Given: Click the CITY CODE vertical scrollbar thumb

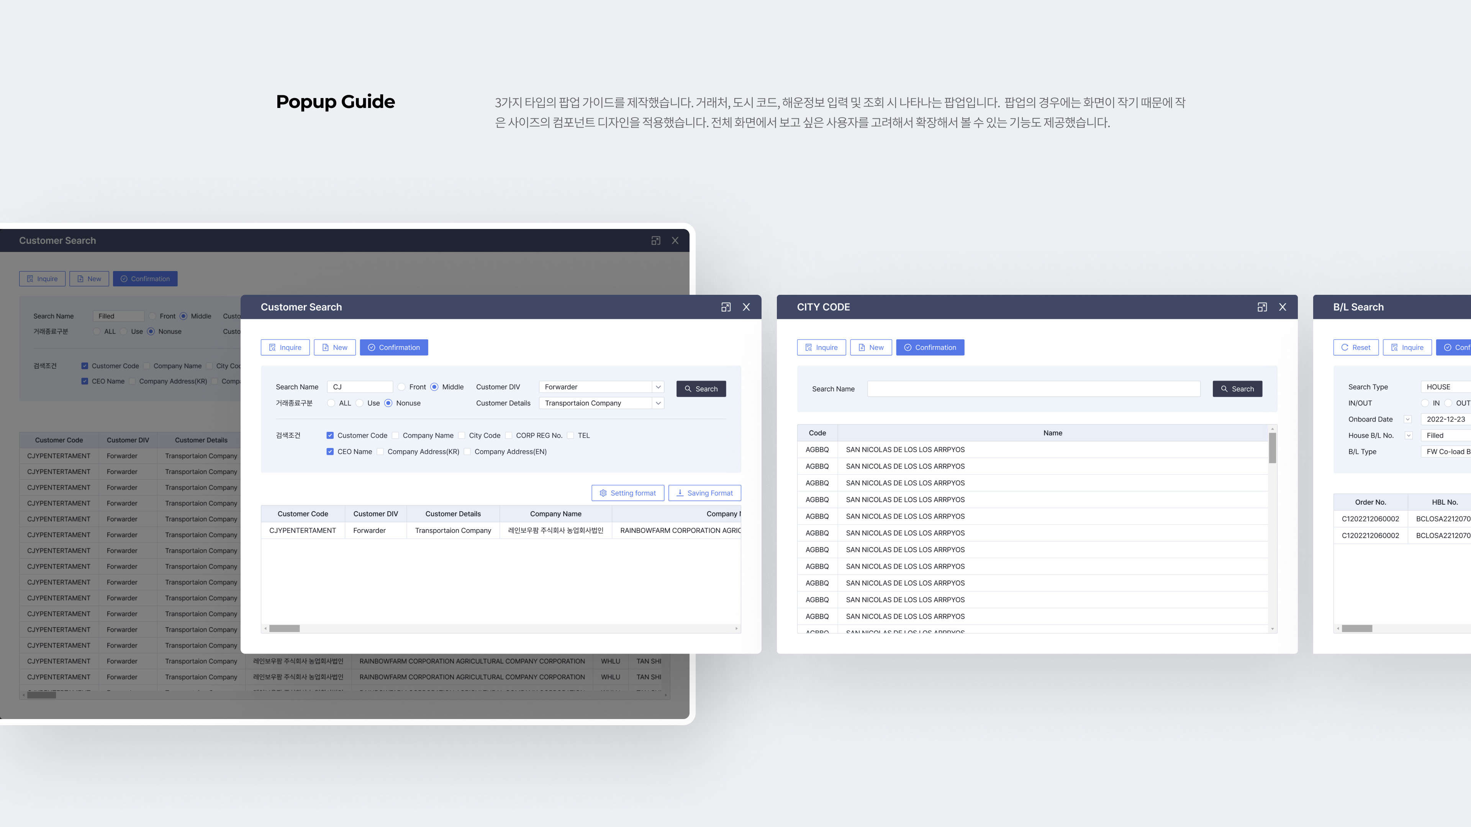Looking at the screenshot, I should pyautogui.click(x=1272, y=448).
